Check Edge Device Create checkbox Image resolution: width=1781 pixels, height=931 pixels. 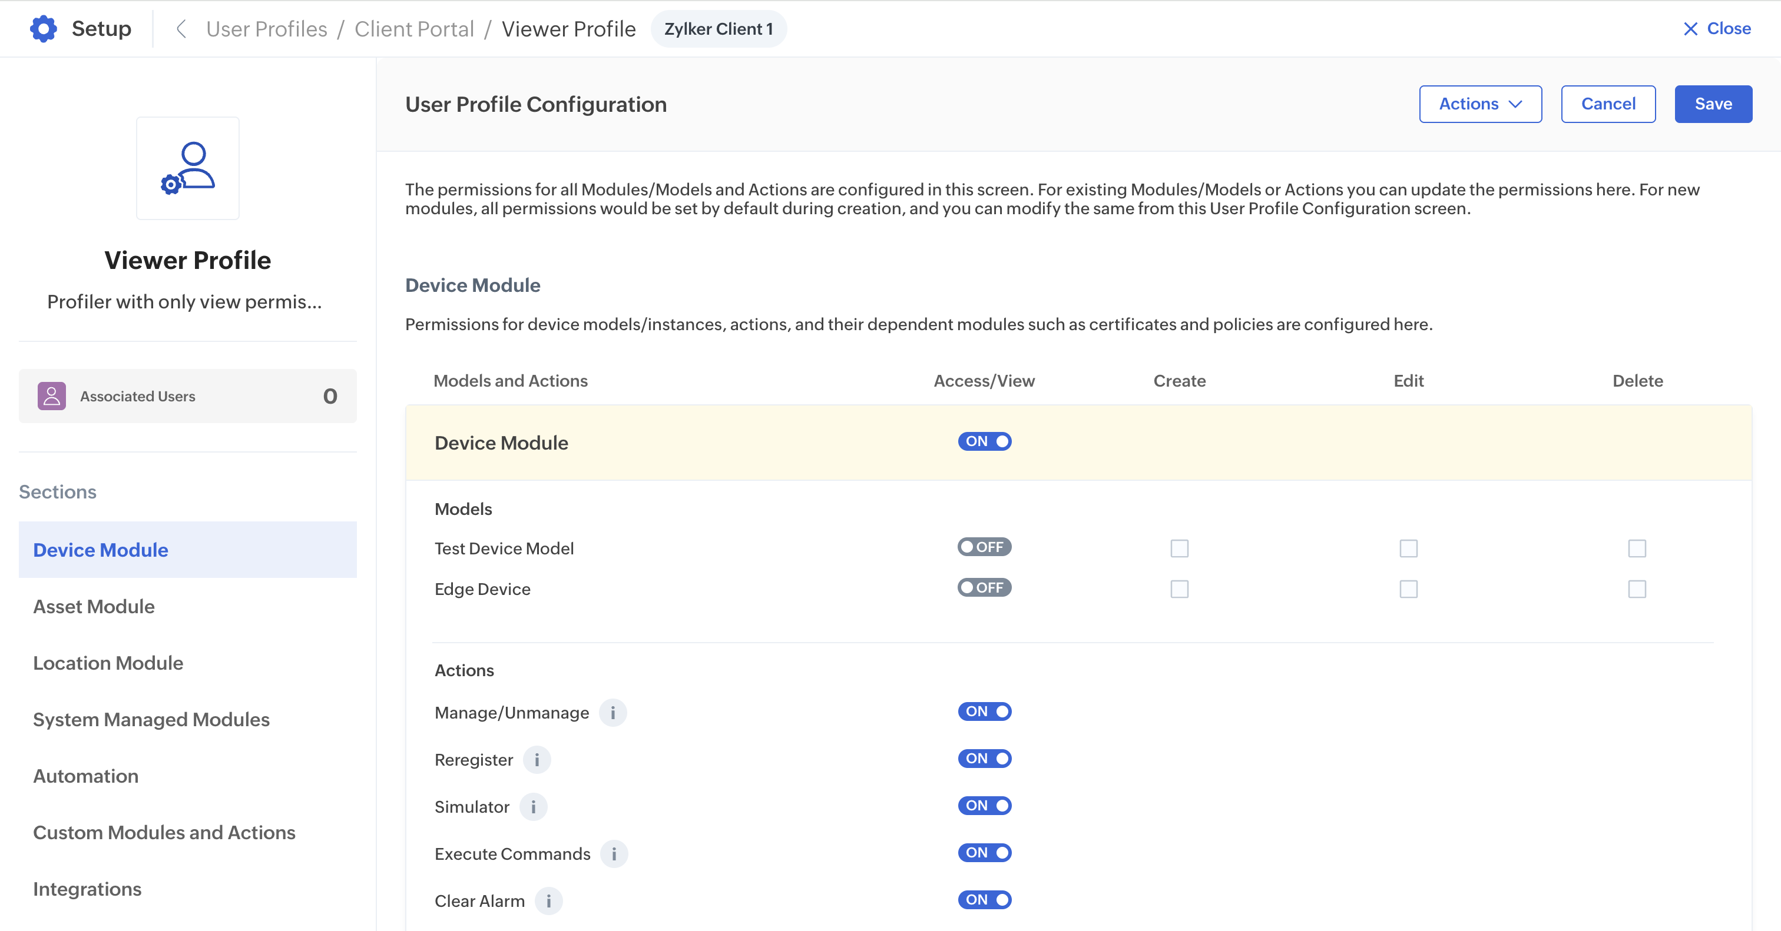click(x=1179, y=588)
